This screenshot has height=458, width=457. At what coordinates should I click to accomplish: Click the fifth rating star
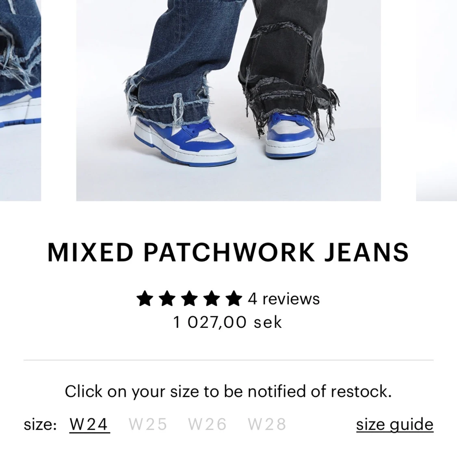pos(234,298)
